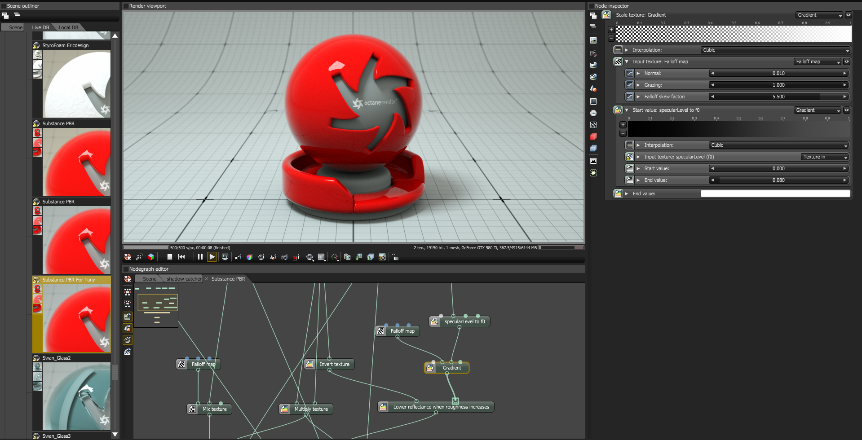The height and width of the screenshot is (440, 862).
Task: Save all render passes
Action: (x=371, y=257)
